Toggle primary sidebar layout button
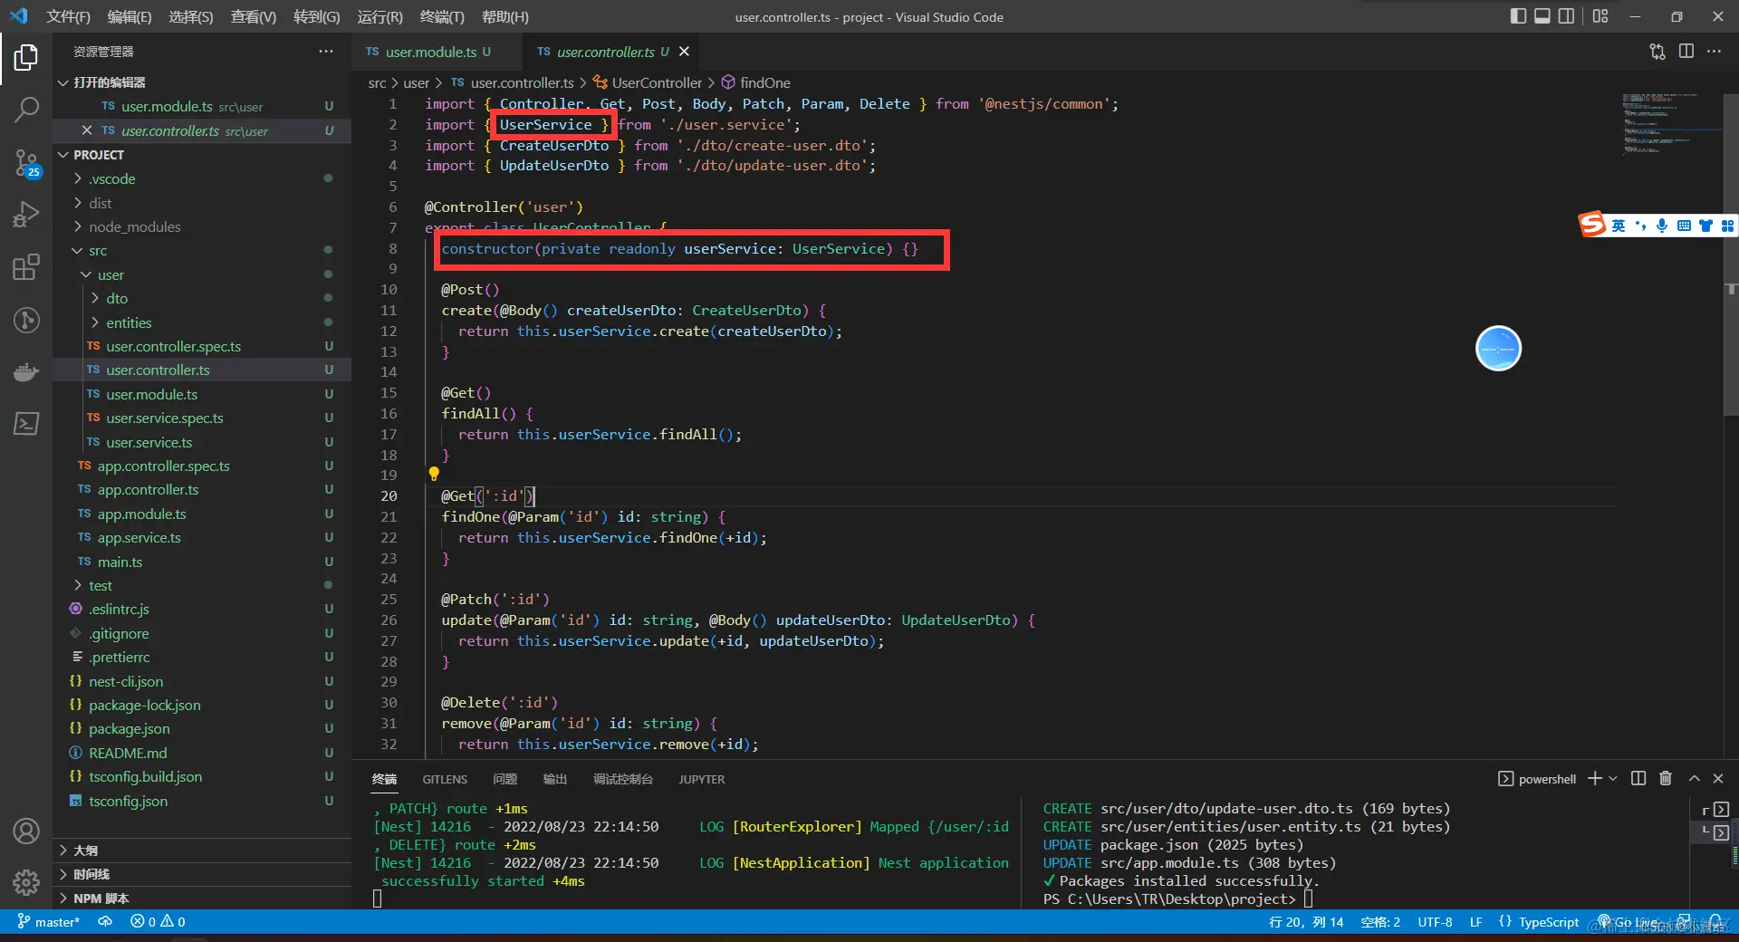The height and width of the screenshot is (942, 1739). tap(1518, 16)
